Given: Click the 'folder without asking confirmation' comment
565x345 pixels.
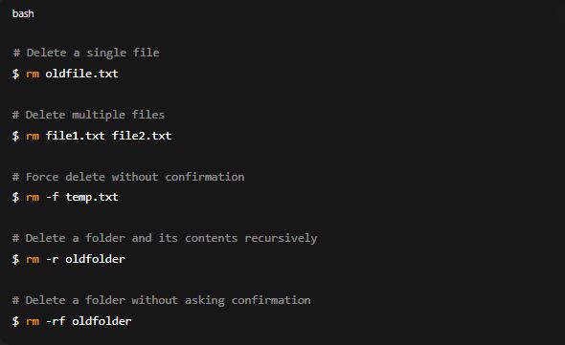Looking at the screenshot, I should pos(198,300).
